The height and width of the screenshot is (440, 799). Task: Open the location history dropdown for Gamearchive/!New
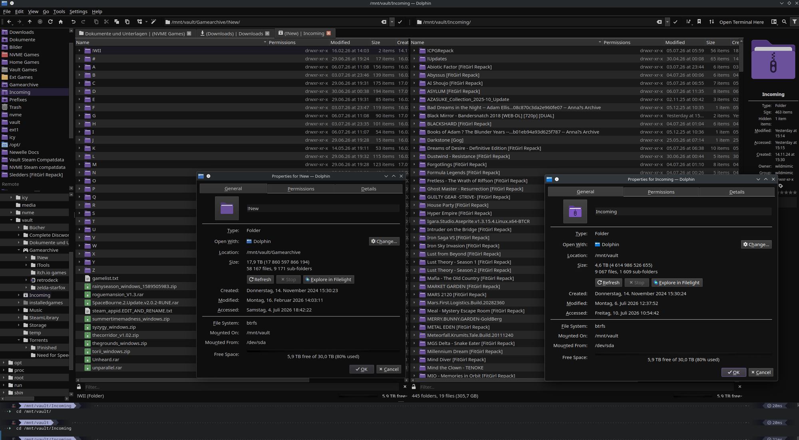click(x=392, y=22)
